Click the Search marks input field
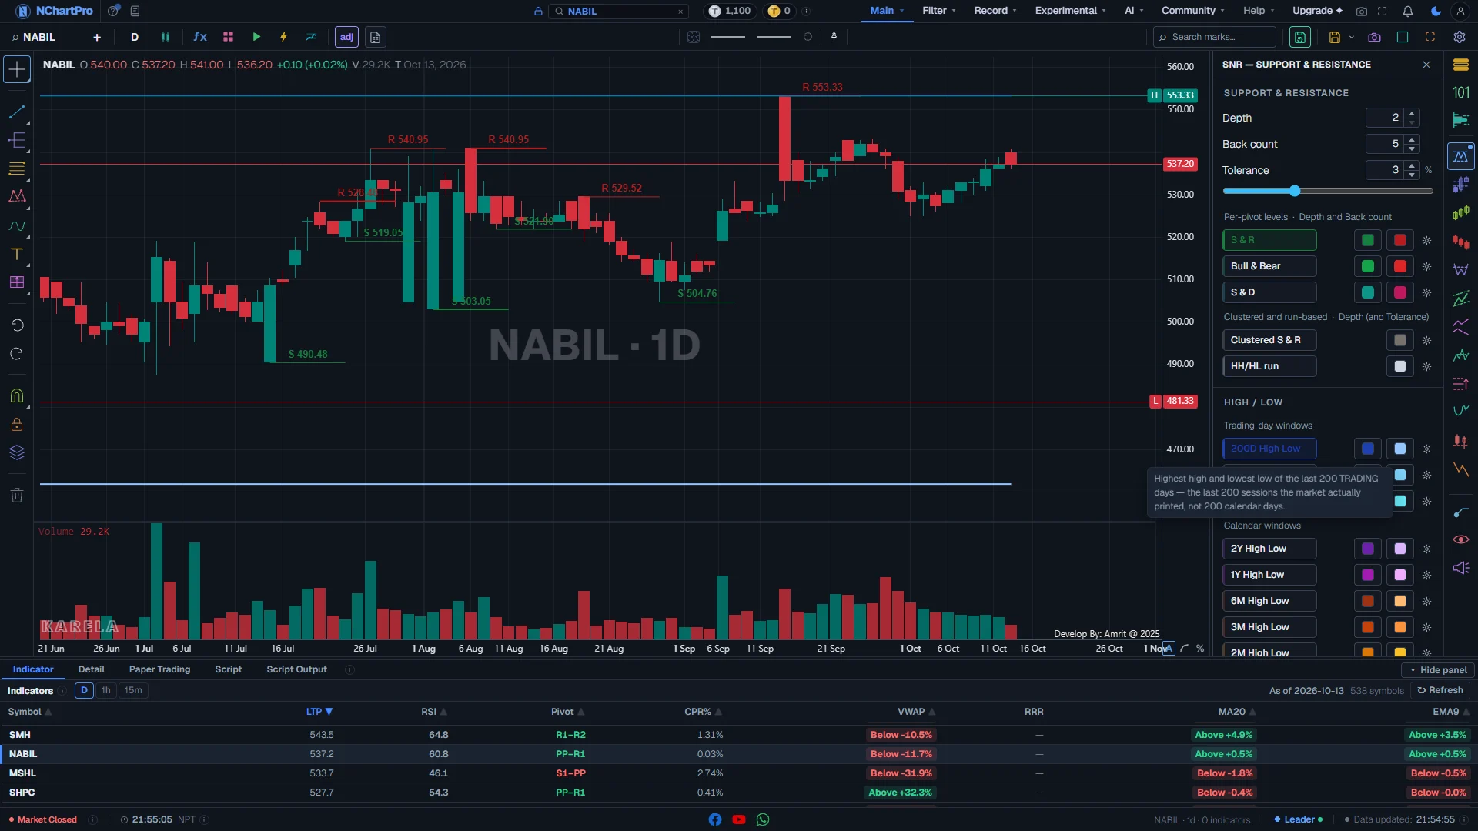 1215,37
